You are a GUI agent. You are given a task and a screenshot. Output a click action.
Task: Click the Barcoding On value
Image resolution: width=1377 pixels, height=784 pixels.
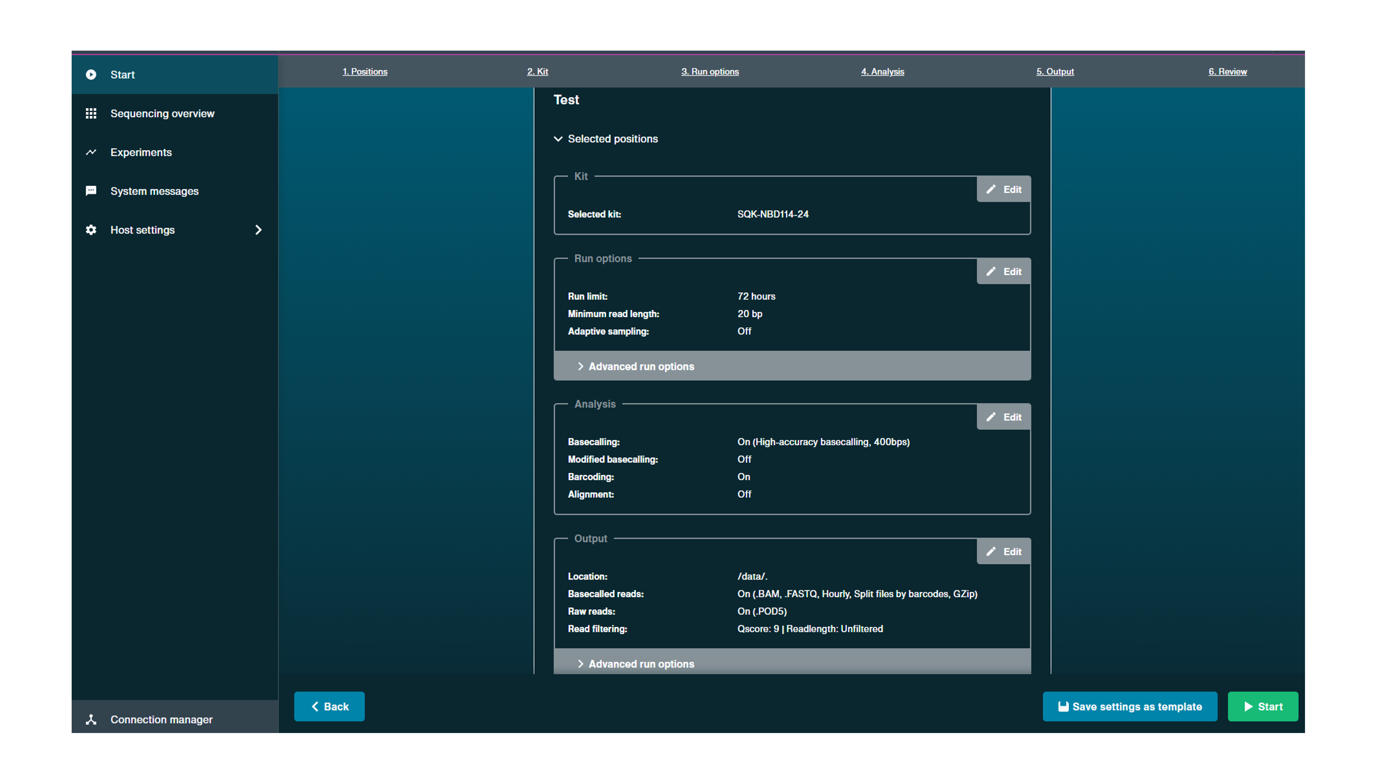point(744,477)
